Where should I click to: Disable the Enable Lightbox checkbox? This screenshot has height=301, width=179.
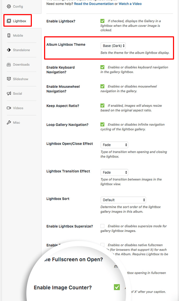pos(102,20)
